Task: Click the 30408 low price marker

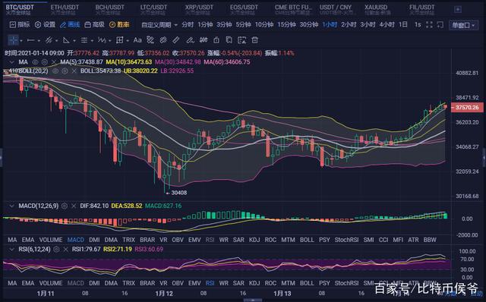Action: (178, 193)
